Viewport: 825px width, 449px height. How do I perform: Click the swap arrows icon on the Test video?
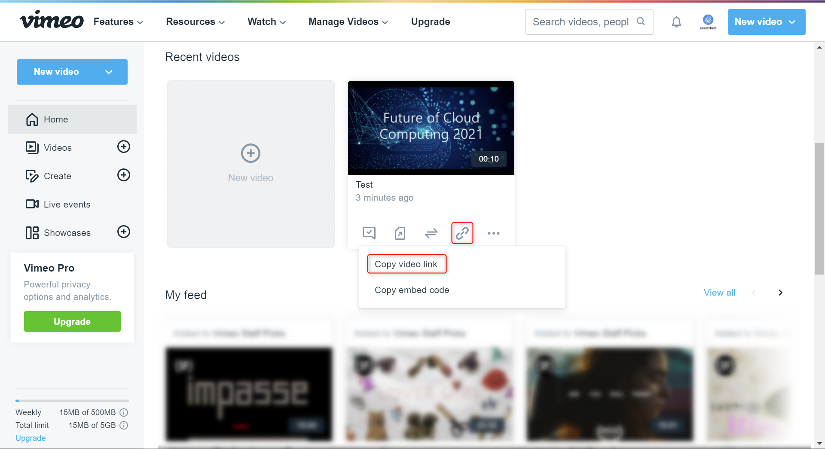[431, 233]
